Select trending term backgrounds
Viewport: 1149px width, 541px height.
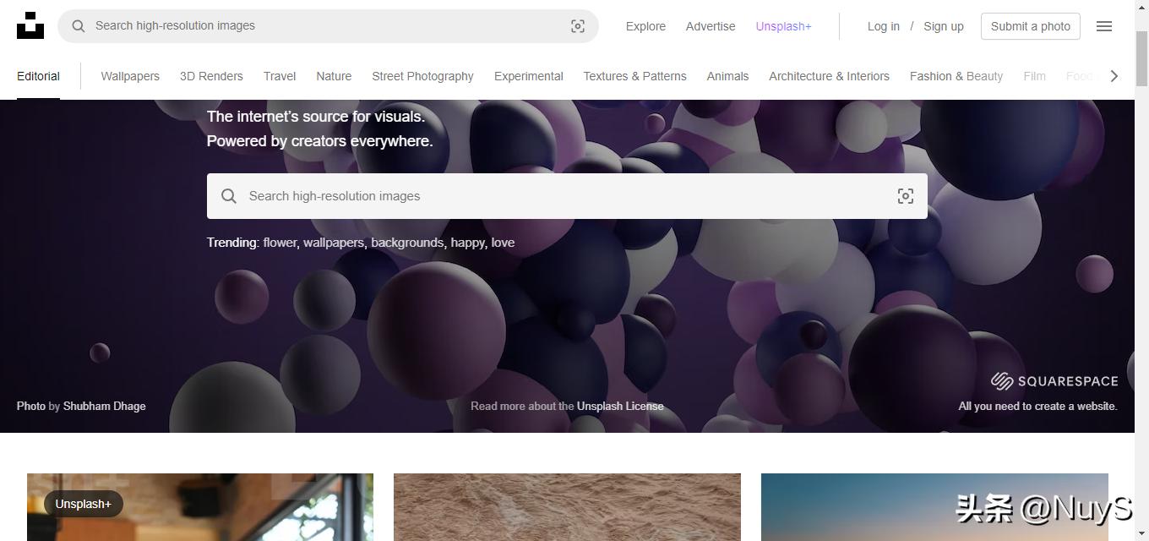point(409,243)
